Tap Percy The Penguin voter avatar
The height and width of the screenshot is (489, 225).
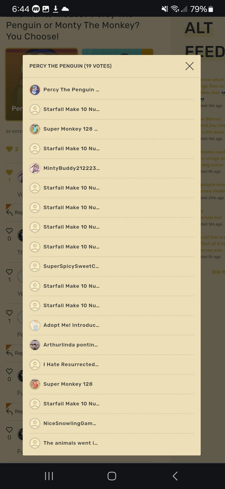pos(35,90)
